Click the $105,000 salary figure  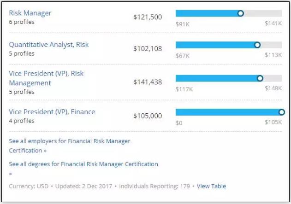click(x=148, y=116)
